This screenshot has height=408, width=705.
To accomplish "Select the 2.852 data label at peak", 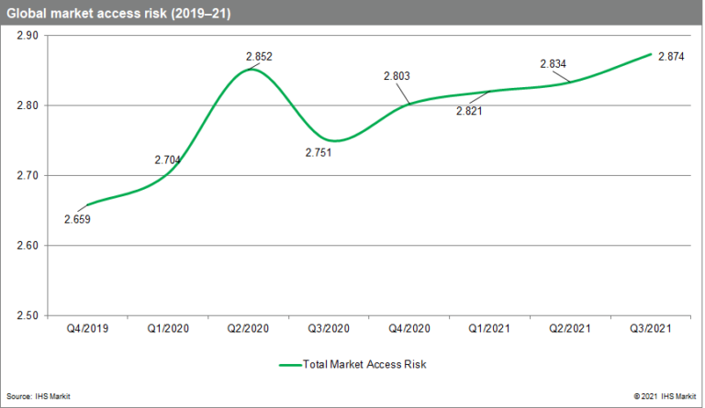I will [260, 57].
